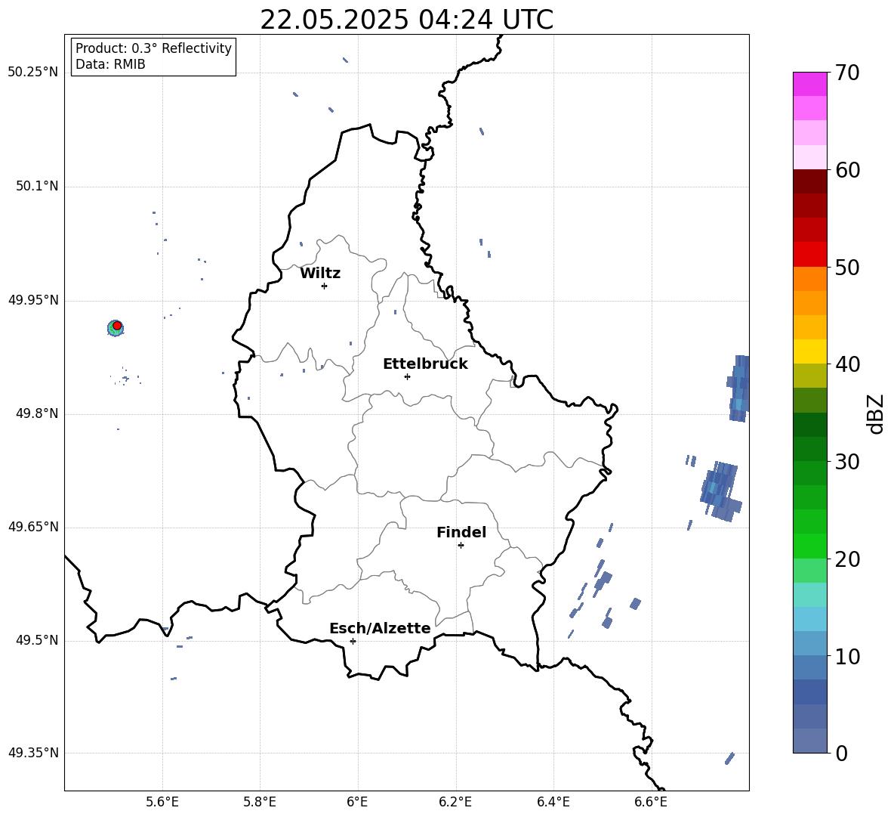This screenshot has height=817, width=894.
Task: Click the 49.35°N latitude label
Action: coord(33,753)
